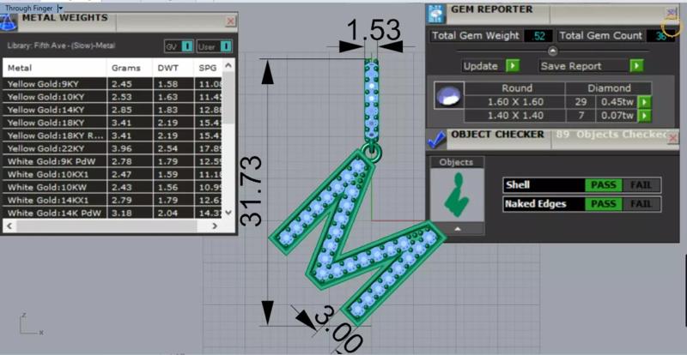Select the Yellow Gold:22KY row
687x355 pixels.
tap(112, 148)
